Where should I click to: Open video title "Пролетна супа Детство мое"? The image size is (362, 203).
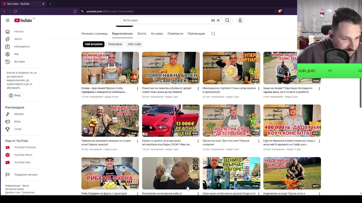[226, 143]
